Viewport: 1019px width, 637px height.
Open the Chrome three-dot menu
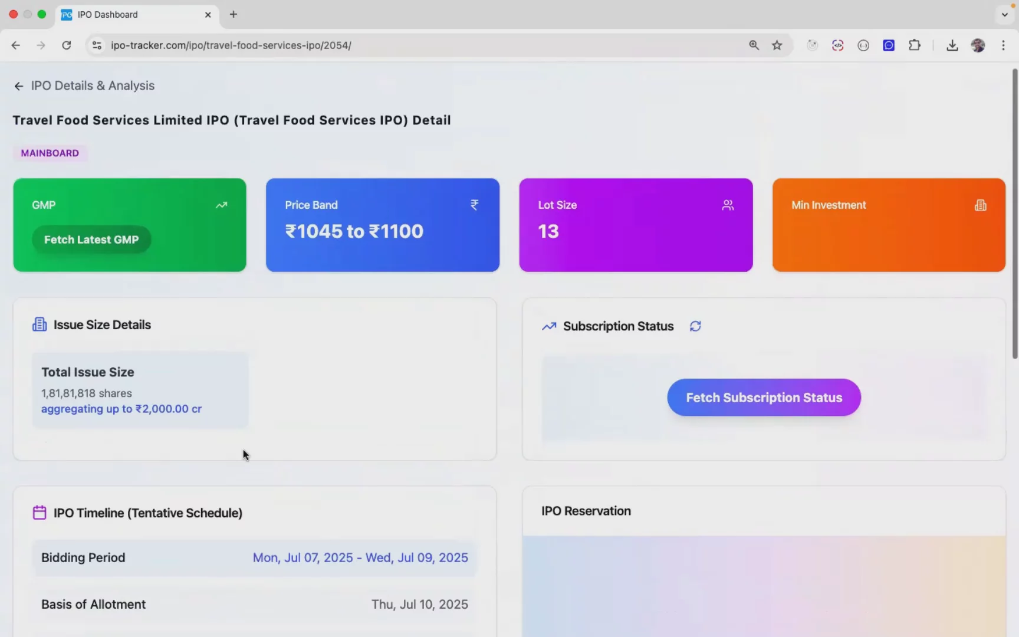pos(1003,45)
